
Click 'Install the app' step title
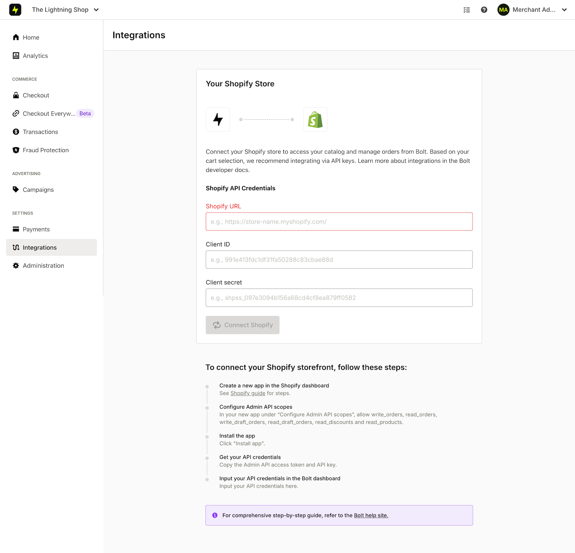[x=237, y=436]
